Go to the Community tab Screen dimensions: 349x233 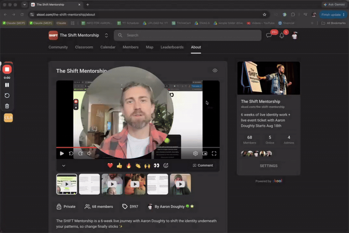tap(58, 47)
